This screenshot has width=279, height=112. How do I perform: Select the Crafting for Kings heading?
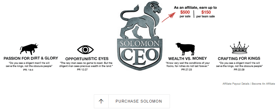click(239, 58)
